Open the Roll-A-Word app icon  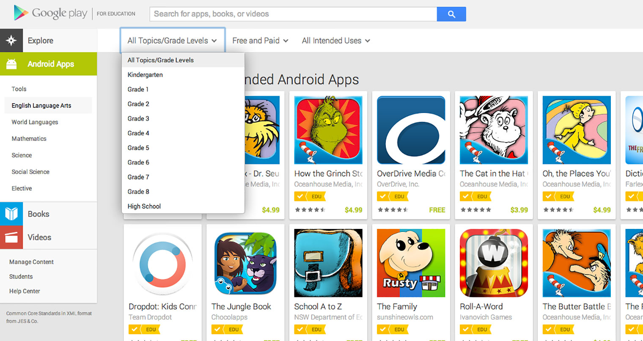point(494,263)
